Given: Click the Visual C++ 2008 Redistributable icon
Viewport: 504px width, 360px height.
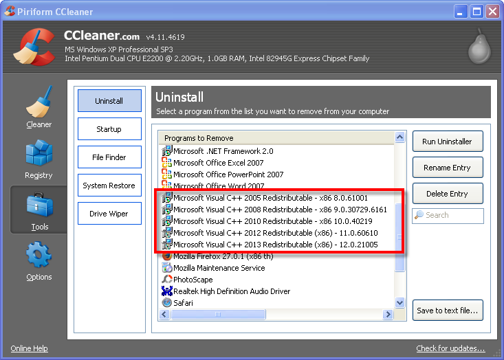Looking at the screenshot, I should tap(167, 210).
